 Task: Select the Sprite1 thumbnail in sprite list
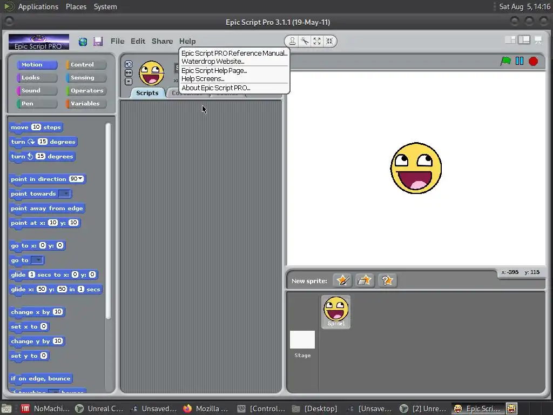coord(336,312)
